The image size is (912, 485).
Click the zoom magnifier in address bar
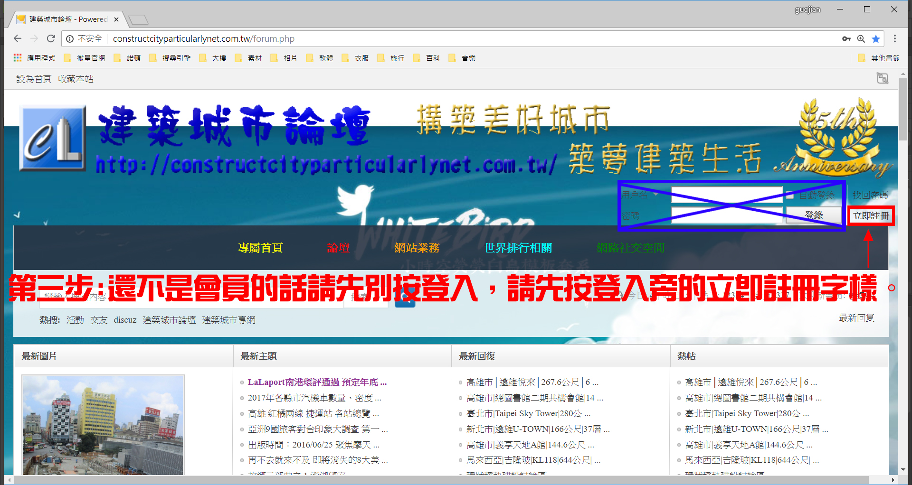click(861, 39)
